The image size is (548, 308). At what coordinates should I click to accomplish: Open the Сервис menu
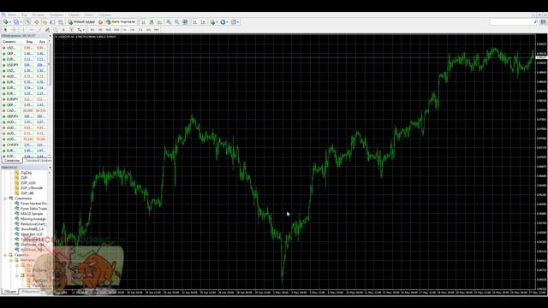point(74,15)
